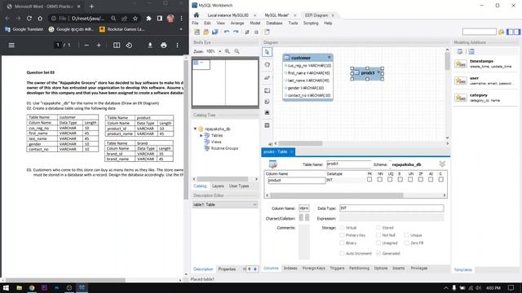This screenshot has height=293, width=522.
Task: Tick the PK checkbox for product column
Action: click(x=369, y=179)
